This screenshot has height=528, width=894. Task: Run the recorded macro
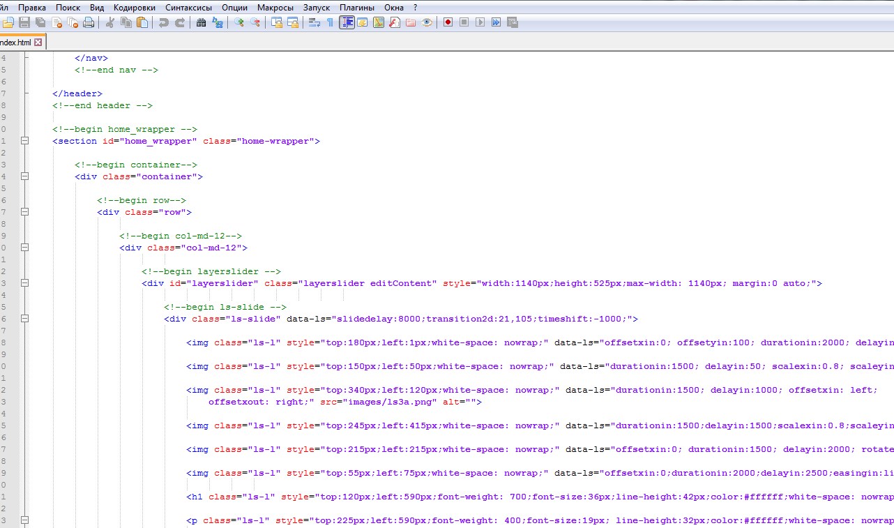pos(480,22)
